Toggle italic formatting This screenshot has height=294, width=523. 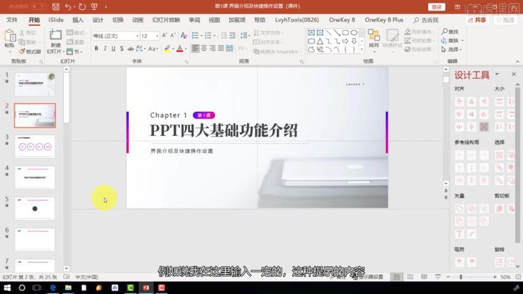point(105,49)
